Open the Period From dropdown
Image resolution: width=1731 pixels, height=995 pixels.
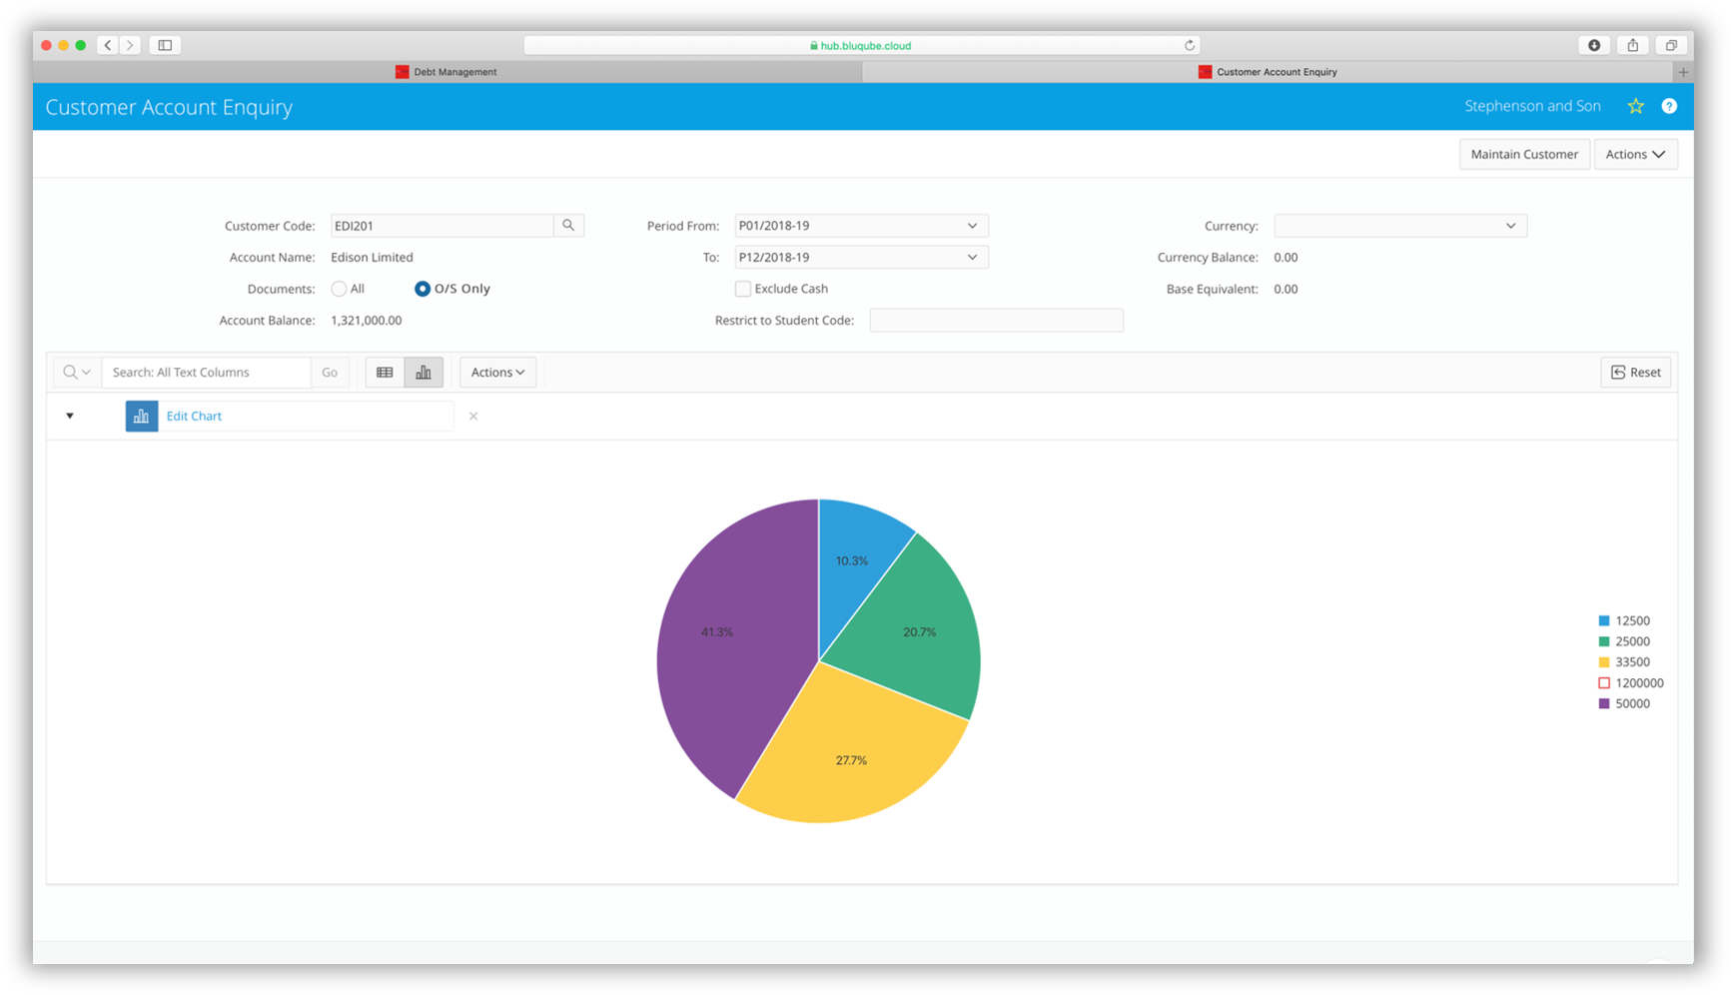coord(861,226)
